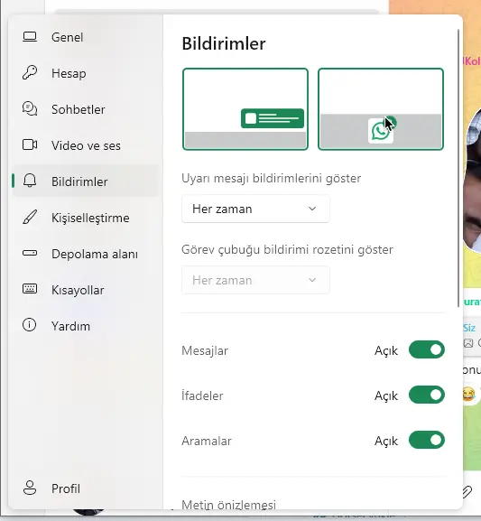Viewport: 481px width, 521px height.
Task: Open the Profil section
Action: coord(85,488)
